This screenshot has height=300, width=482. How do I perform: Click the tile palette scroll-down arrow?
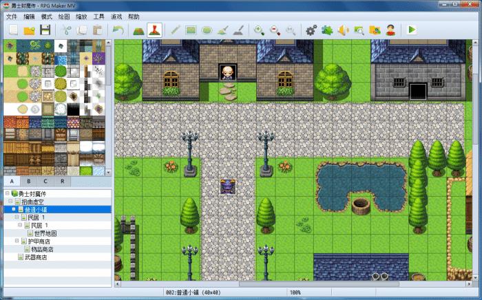[x=108, y=173]
